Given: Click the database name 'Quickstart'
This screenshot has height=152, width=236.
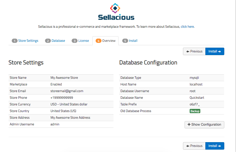Looking at the screenshot, I should click(197, 98).
